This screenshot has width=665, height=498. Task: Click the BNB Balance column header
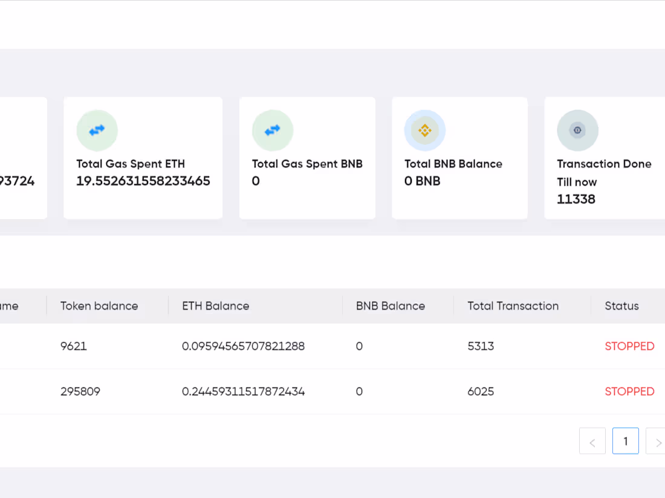pos(389,306)
